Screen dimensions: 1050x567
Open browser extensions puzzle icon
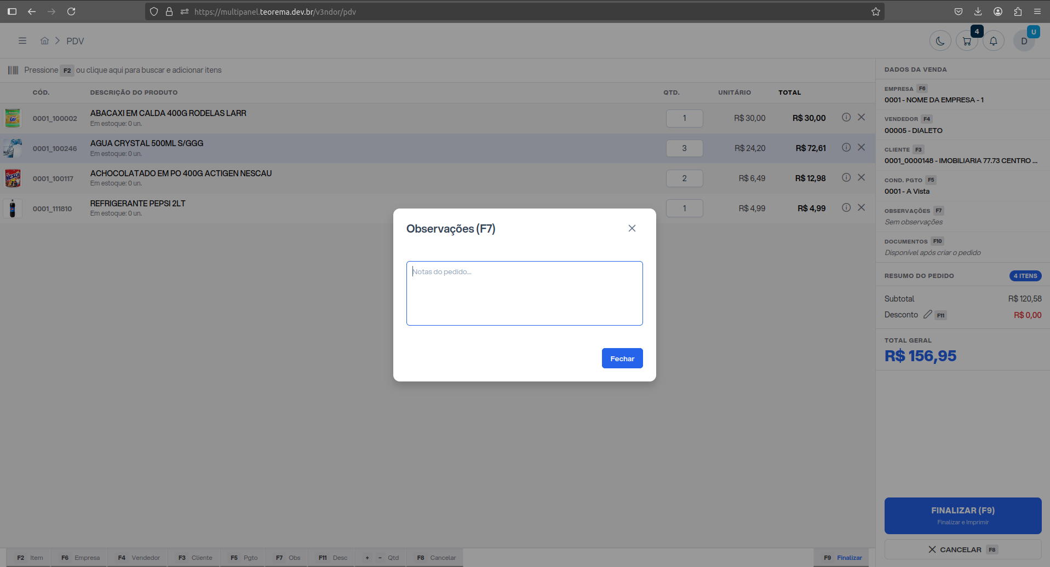coord(1018,11)
